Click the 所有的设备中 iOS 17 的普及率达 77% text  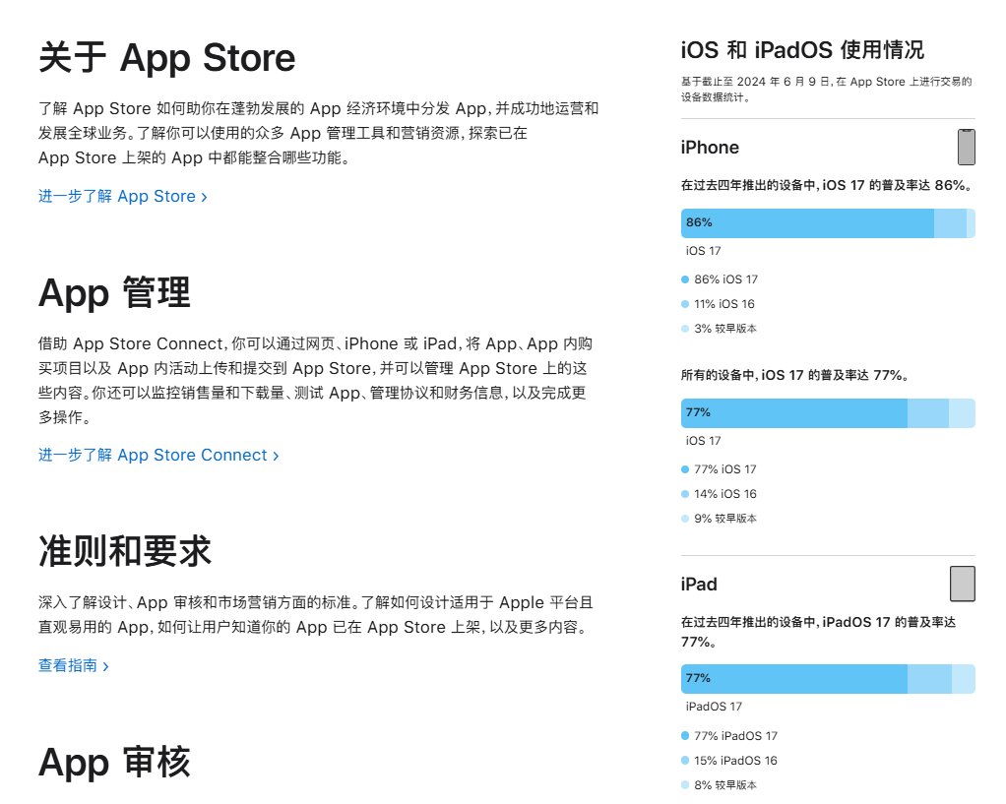(x=795, y=375)
